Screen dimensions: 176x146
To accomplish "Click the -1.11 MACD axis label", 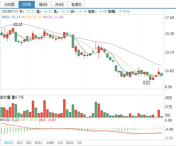I will [x=169, y=138].
